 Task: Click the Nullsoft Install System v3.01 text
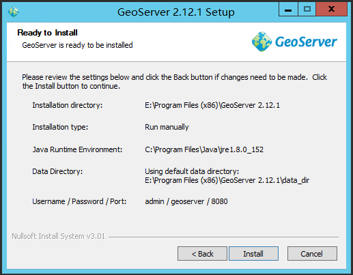tap(58, 236)
